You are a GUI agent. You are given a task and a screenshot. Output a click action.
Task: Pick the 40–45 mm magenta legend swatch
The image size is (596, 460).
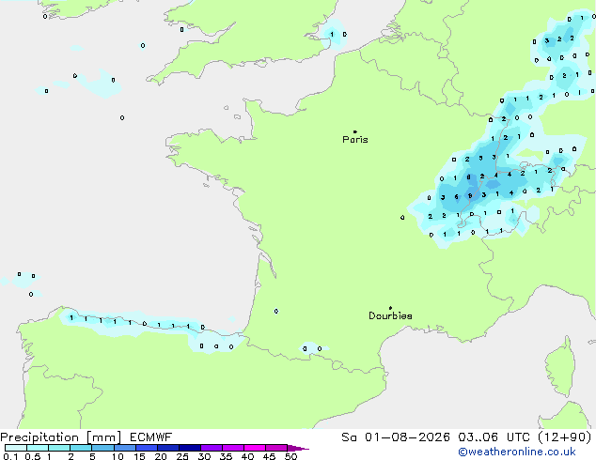point(255,448)
